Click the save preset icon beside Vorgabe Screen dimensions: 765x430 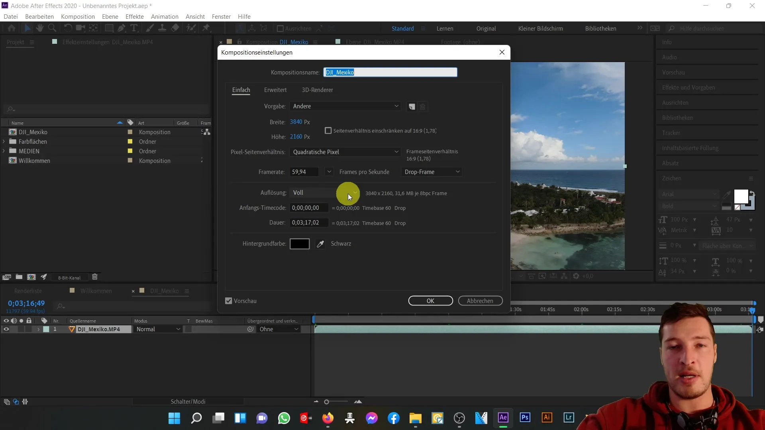pos(412,107)
